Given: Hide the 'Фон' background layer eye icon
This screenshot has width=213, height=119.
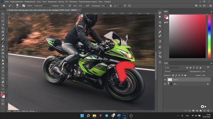Looking at the screenshot, I should (165, 84).
